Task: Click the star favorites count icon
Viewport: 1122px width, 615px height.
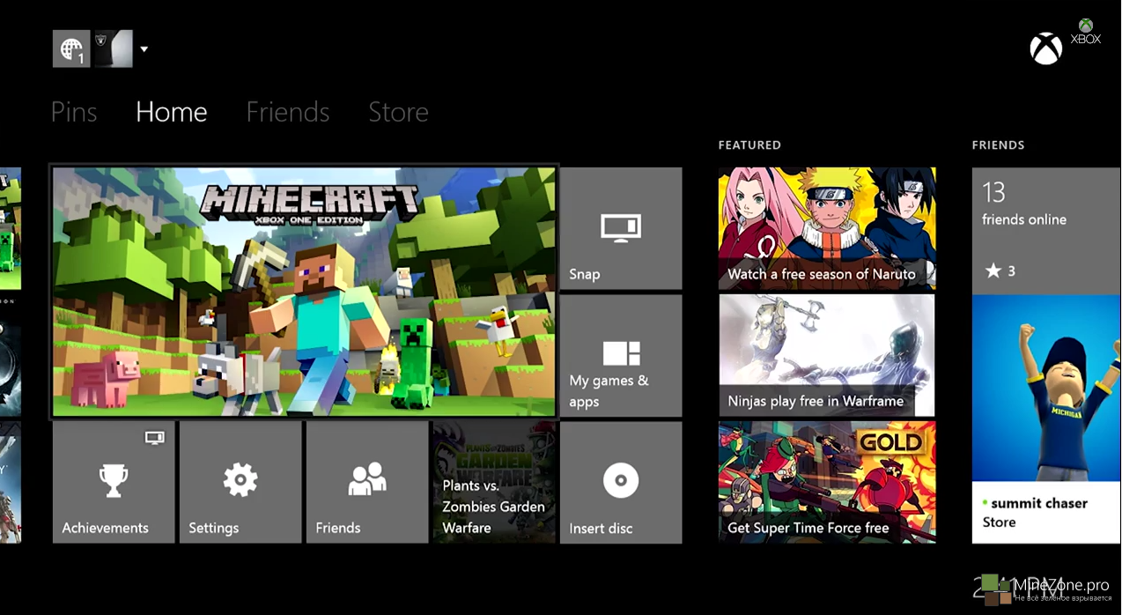Action: point(993,270)
